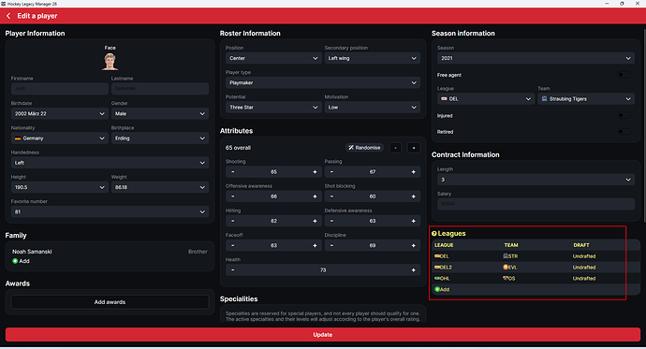Viewport: 646px width, 349px height.
Task: Decrease all attributes with overall minus button
Action: click(395, 147)
